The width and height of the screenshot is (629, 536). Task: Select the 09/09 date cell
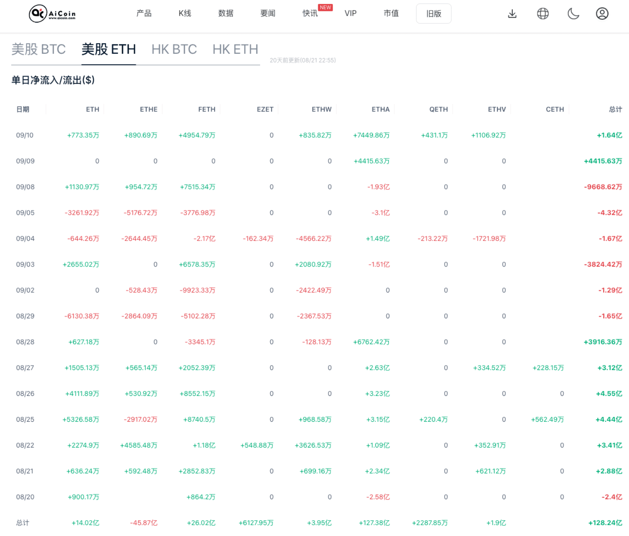[25, 161]
